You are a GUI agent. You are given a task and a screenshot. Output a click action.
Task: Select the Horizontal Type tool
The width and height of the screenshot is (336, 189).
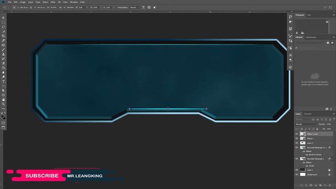3,81
